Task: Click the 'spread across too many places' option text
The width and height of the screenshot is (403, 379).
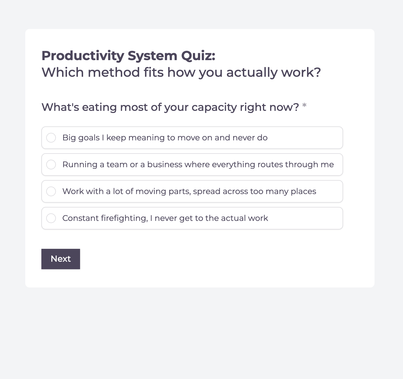Action: tap(254, 191)
